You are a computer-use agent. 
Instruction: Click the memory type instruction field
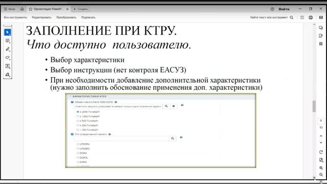click(x=121, y=139)
